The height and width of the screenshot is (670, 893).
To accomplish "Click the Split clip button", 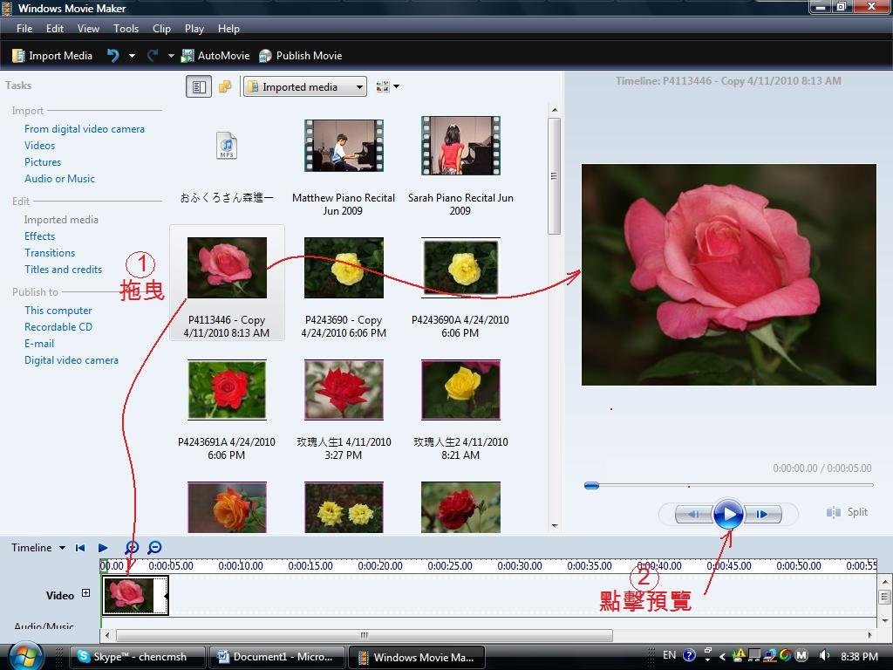I will coord(847,511).
